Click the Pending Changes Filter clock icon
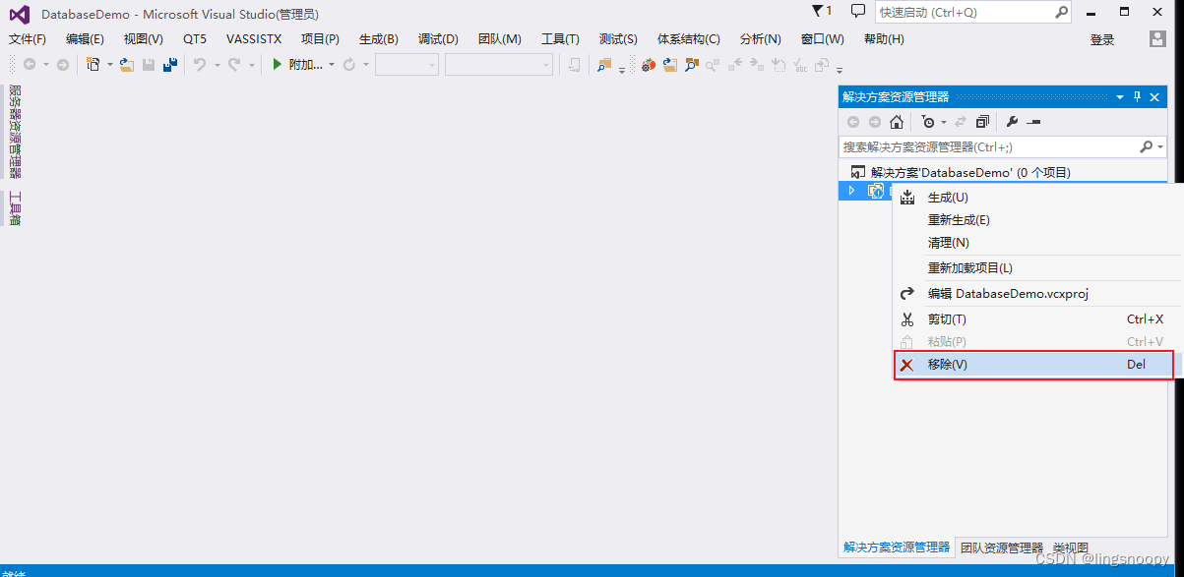This screenshot has height=577, width=1184. pos(927,122)
